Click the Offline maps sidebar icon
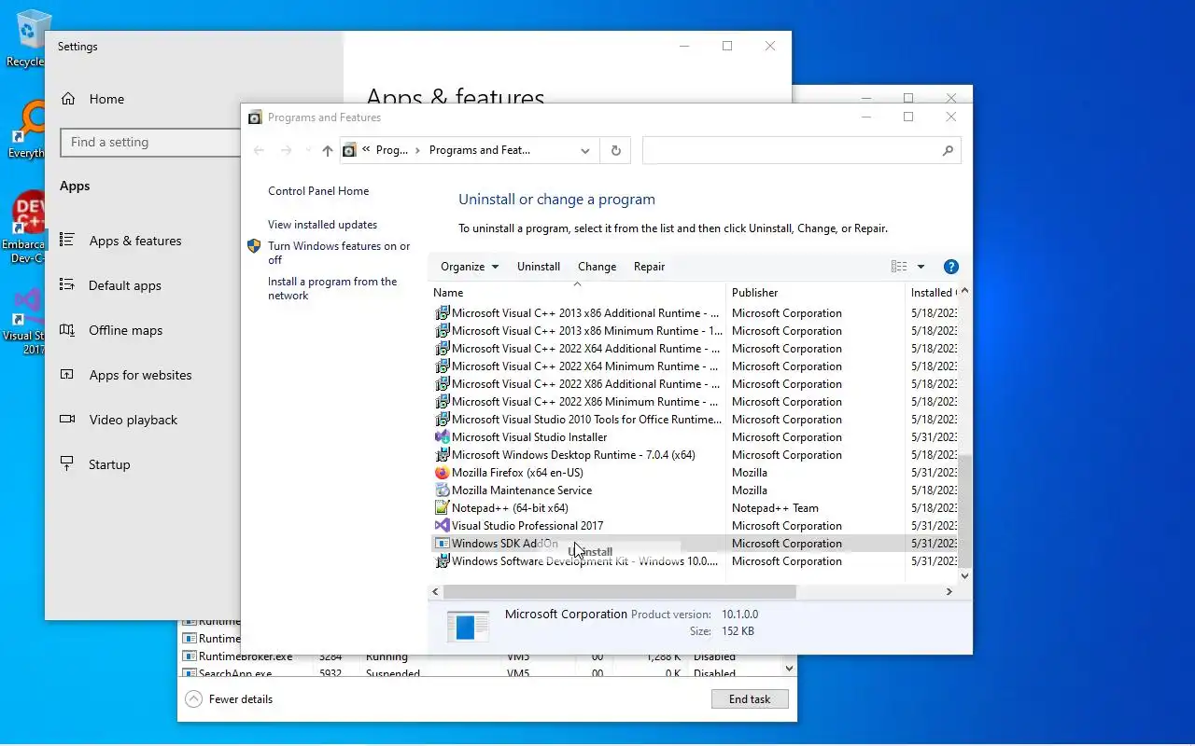1195x746 pixels. 67,329
